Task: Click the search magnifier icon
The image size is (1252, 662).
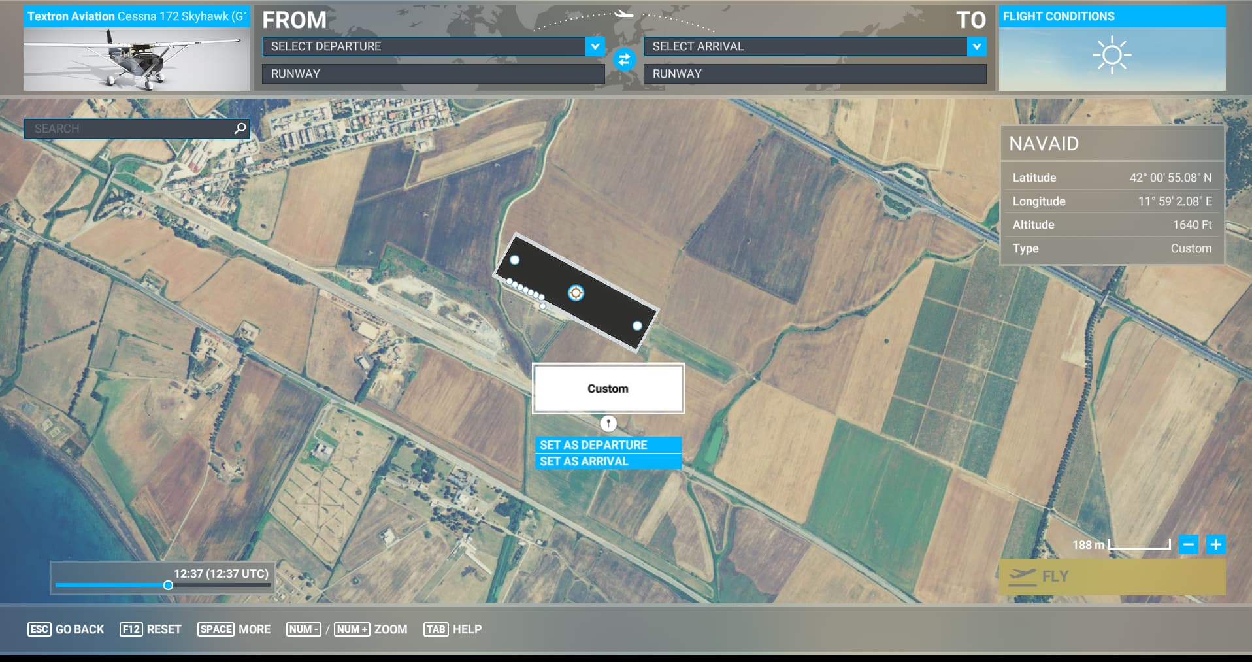Action: tap(240, 129)
